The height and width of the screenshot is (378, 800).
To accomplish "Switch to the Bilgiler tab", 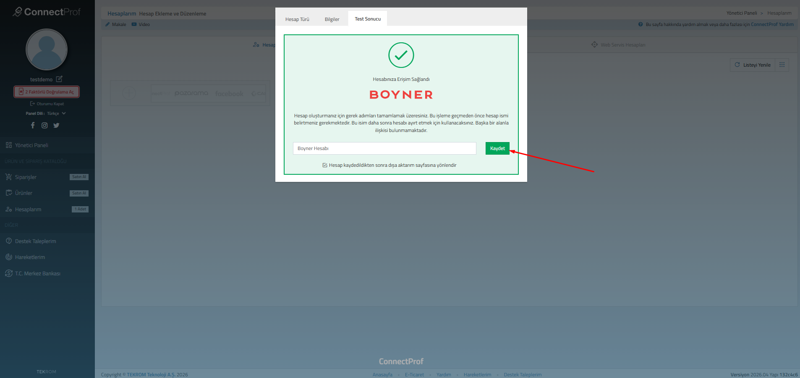I will click(x=332, y=19).
